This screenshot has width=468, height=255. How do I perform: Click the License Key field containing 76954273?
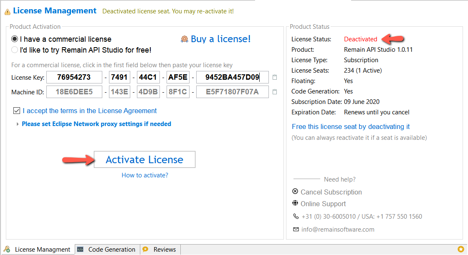tap(74, 77)
